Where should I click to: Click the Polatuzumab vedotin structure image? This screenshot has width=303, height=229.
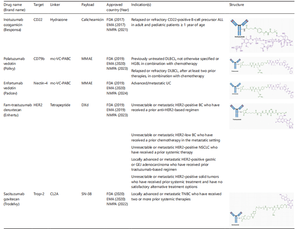coord(261,66)
